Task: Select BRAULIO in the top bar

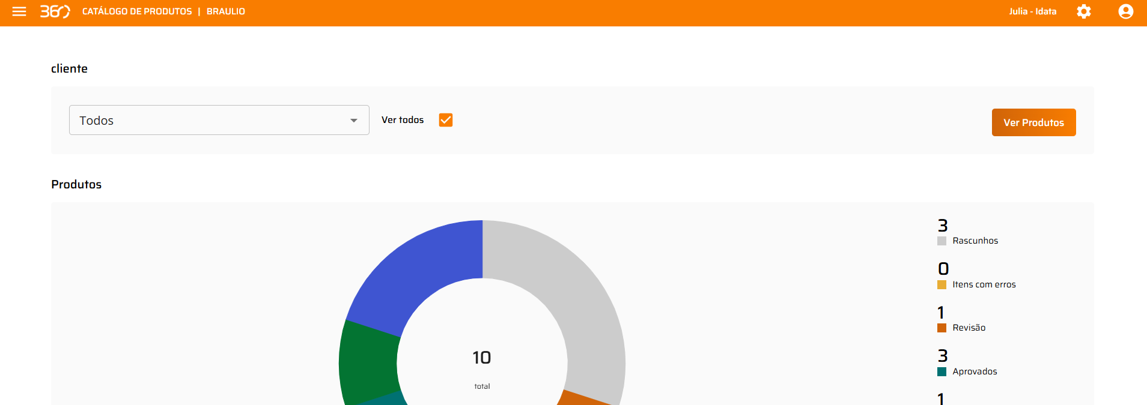Action: point(226,11)
